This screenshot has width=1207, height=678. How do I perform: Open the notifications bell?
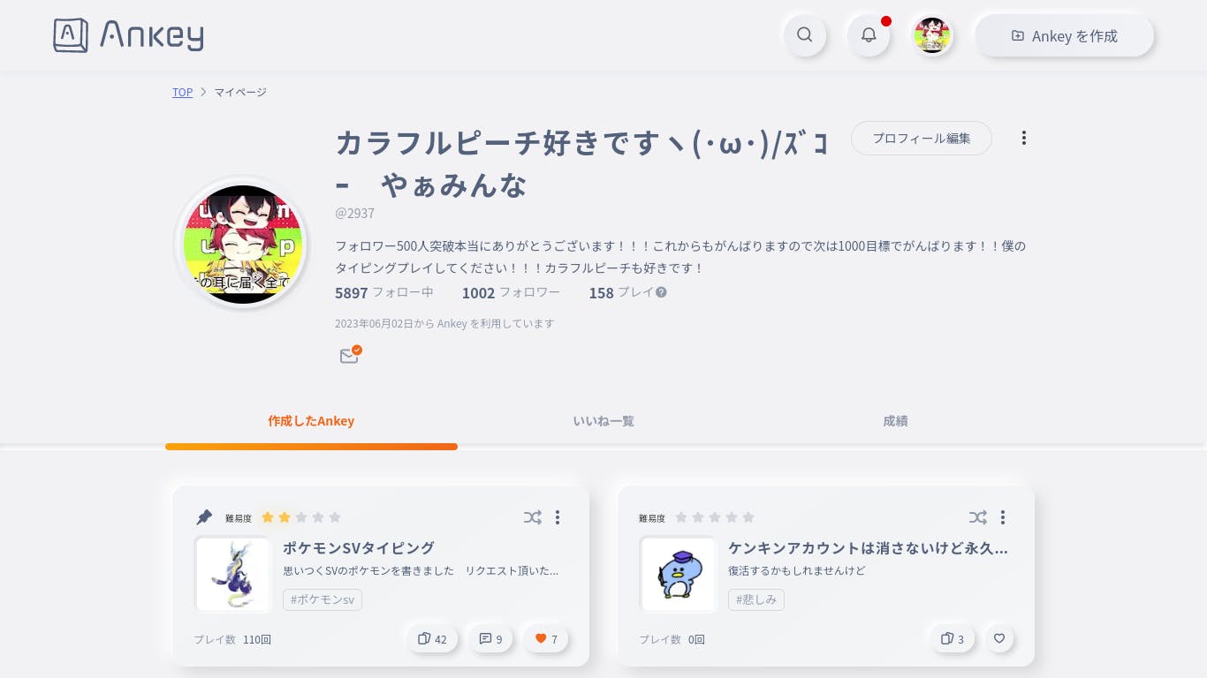coord(869,35)
